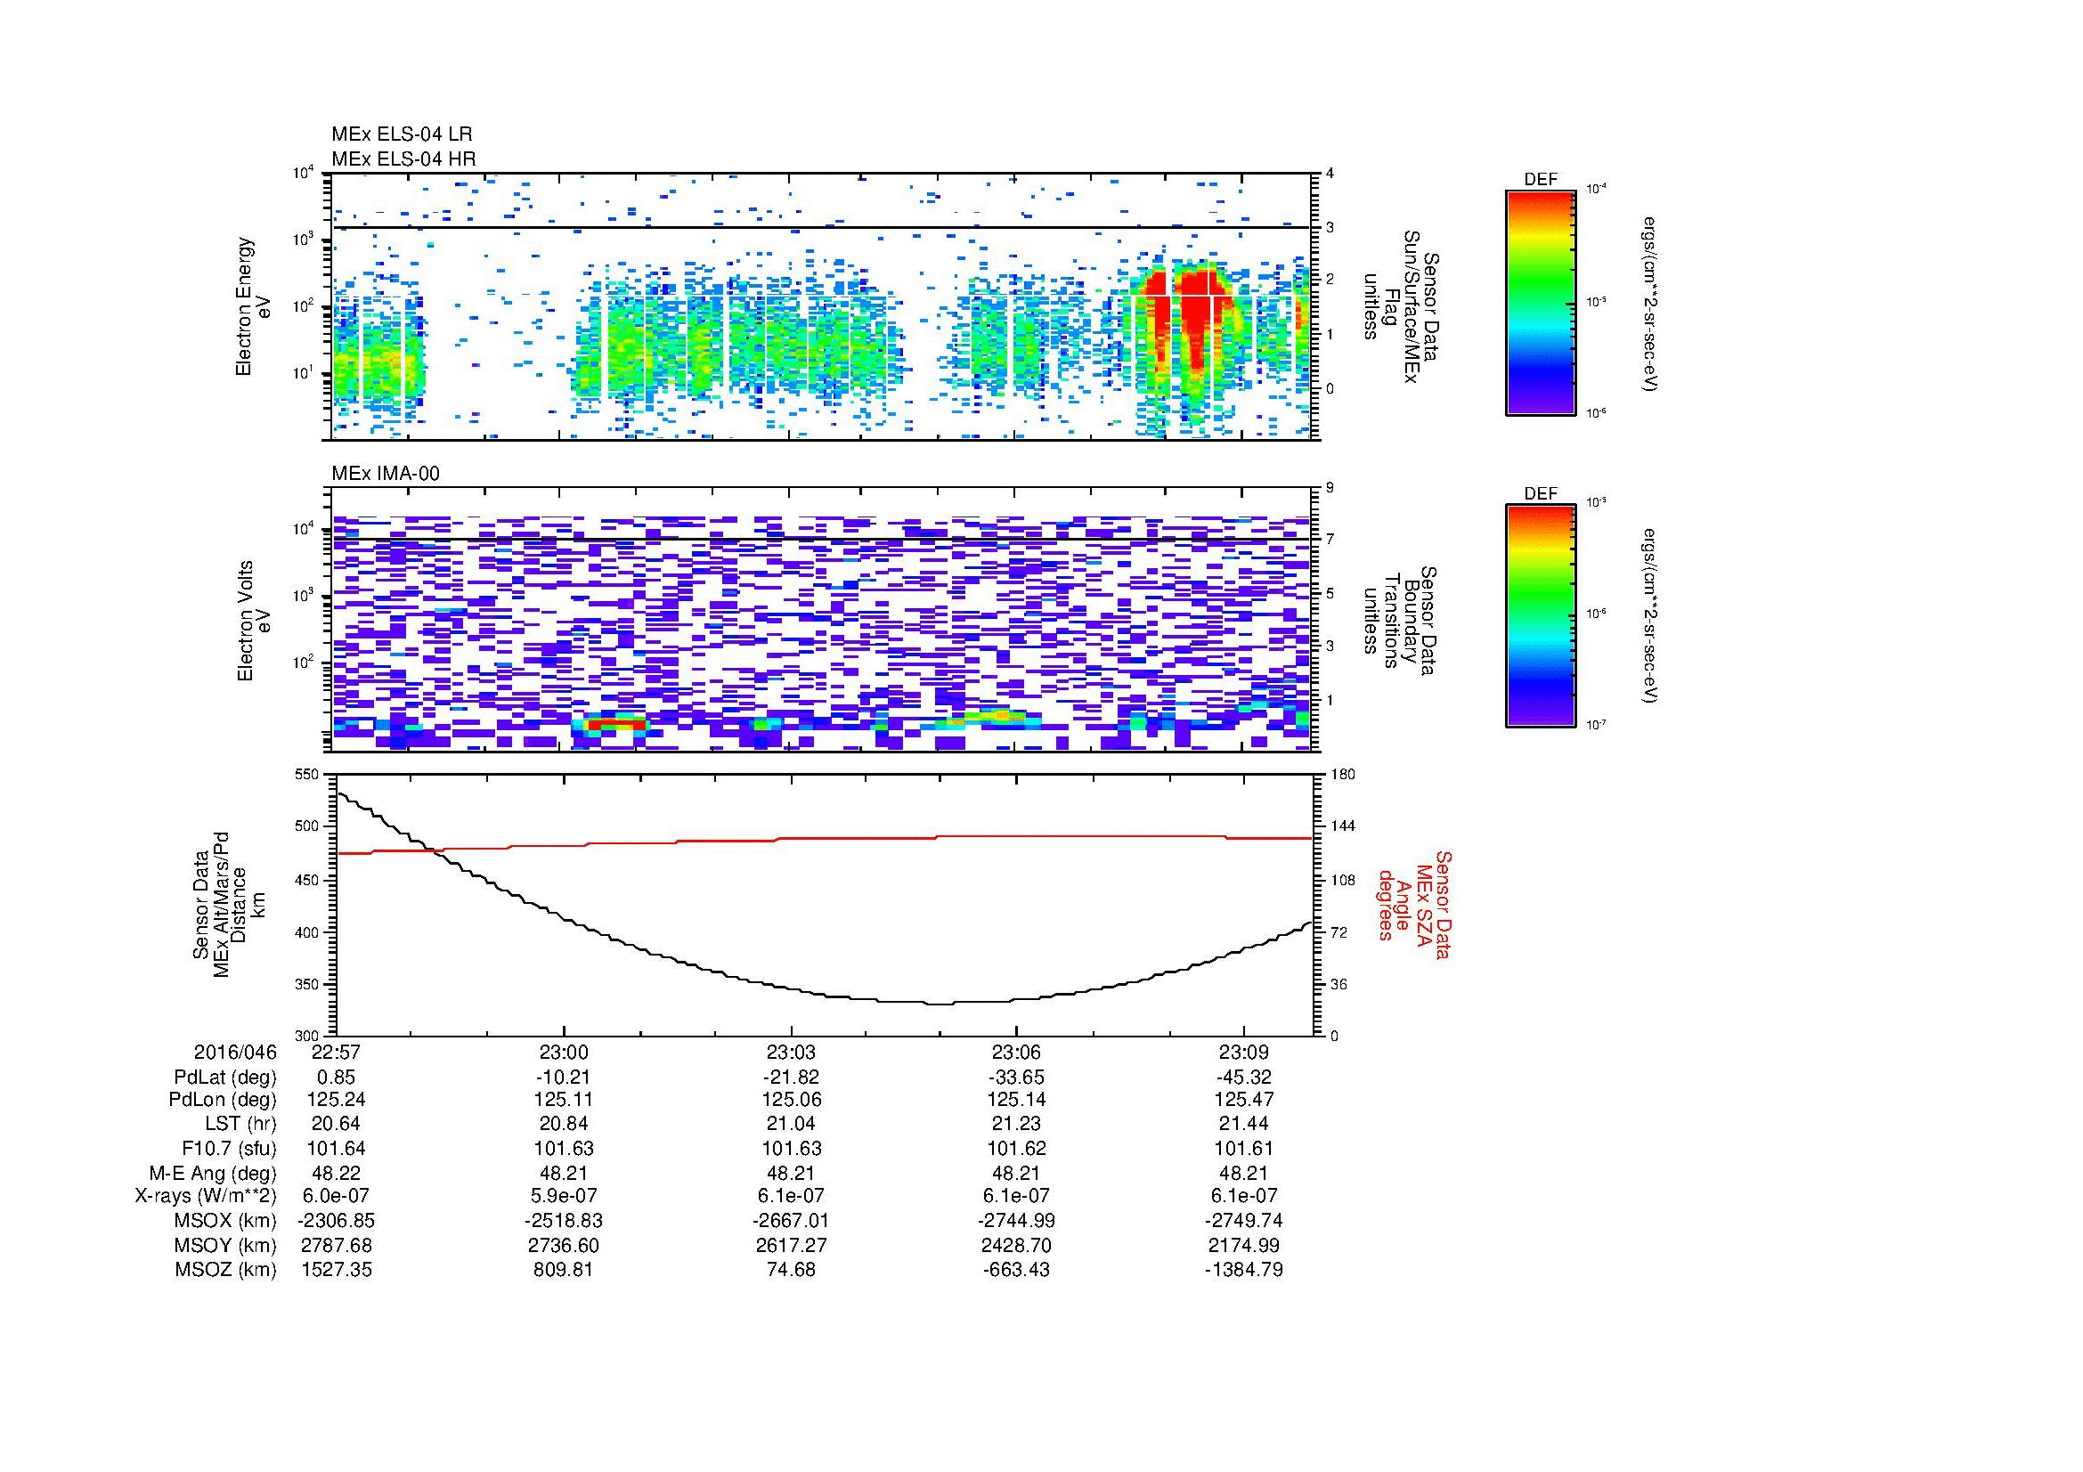Click MSOY value 2174.99
Viewport: 2083px width, 1472px height.
pos(1244,1245)
